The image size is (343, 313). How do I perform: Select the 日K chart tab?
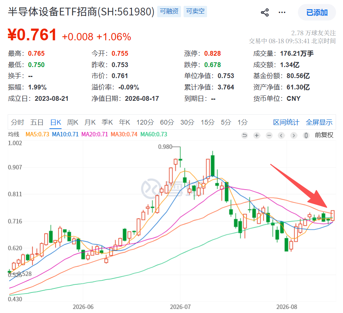(56, 122)
